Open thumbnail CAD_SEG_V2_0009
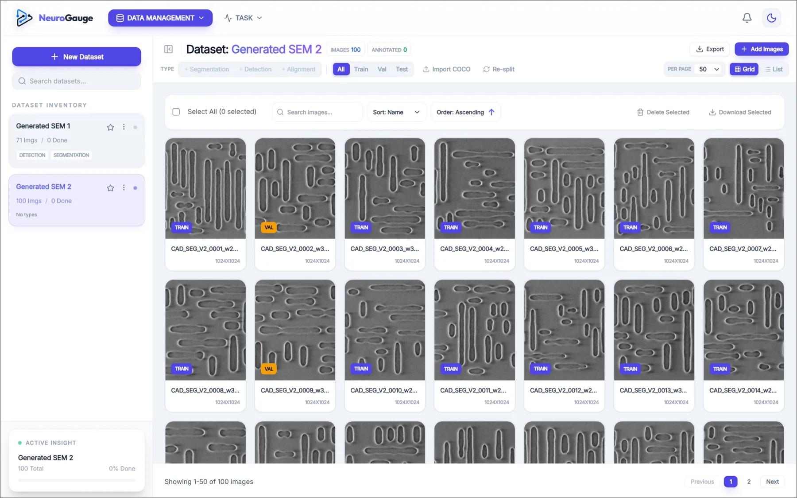Image resolution: width=797 pixels, height=498 pixels. point(295,330)
